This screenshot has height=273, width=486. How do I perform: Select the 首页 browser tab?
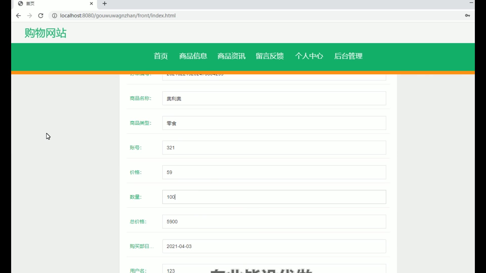pyautogui.click(x=56, y=4)
